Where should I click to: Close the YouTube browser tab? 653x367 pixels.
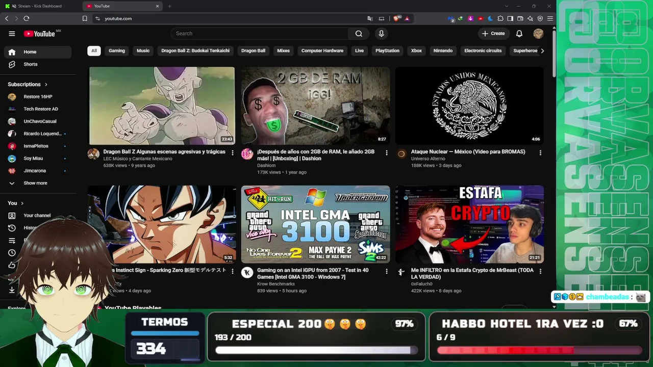(157, 6)
